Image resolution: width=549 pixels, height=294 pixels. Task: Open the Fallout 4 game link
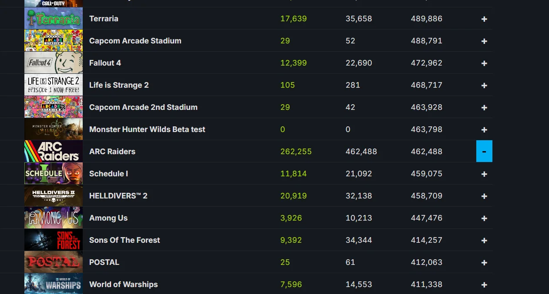[105, 63]
